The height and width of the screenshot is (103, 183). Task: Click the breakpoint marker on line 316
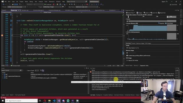[x=2, y=35]
